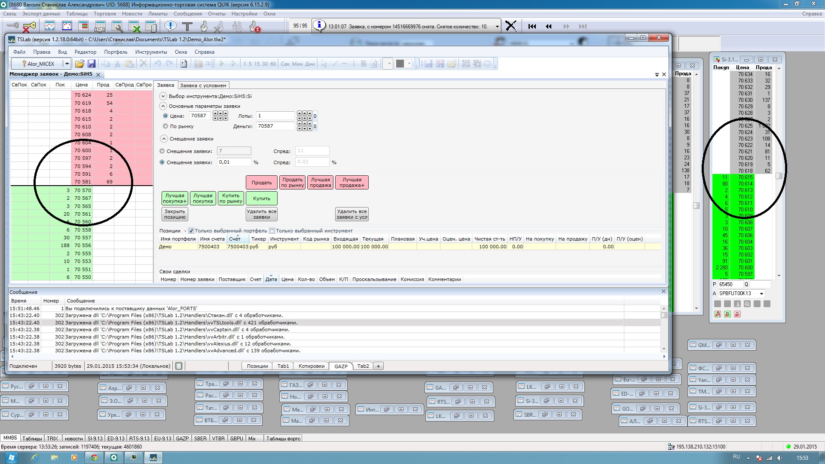Click the script document icon in TSLab toolbar
This screenshot has height=464, width=825.
pyautogui.click(x=183, y=64)
